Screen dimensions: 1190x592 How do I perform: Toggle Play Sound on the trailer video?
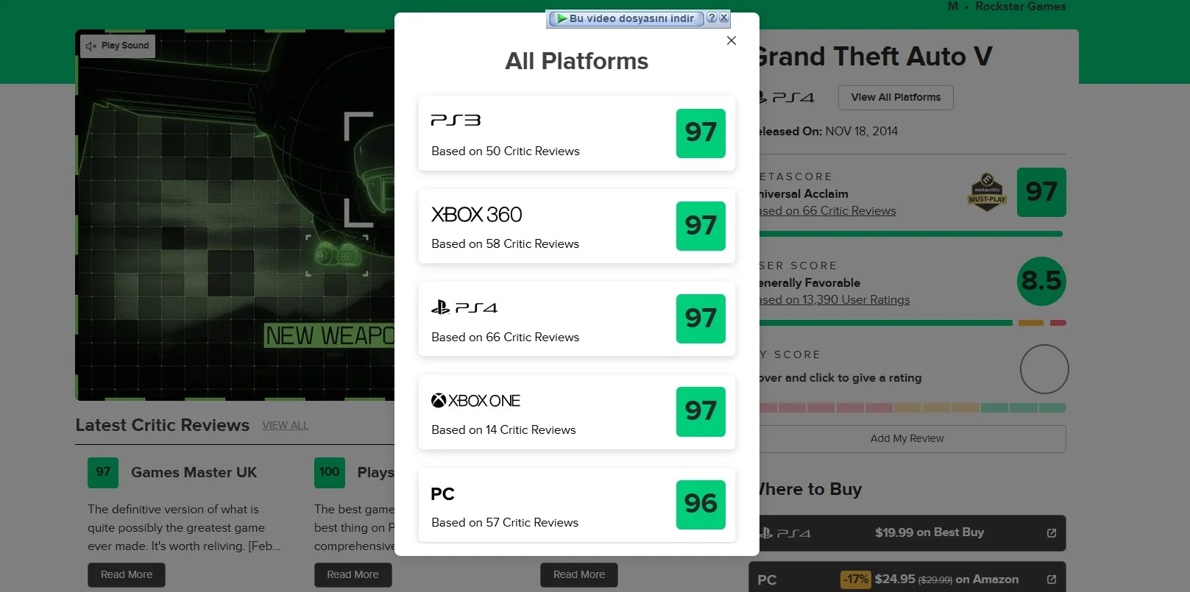(x=118, y=46)
